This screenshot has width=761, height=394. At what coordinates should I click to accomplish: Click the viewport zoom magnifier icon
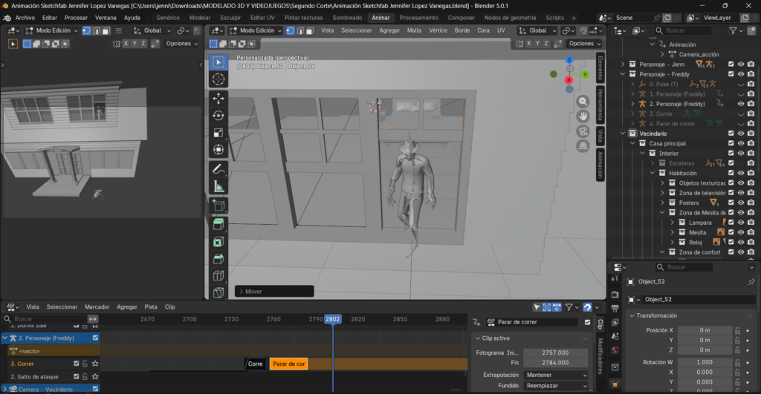[583, 102]
